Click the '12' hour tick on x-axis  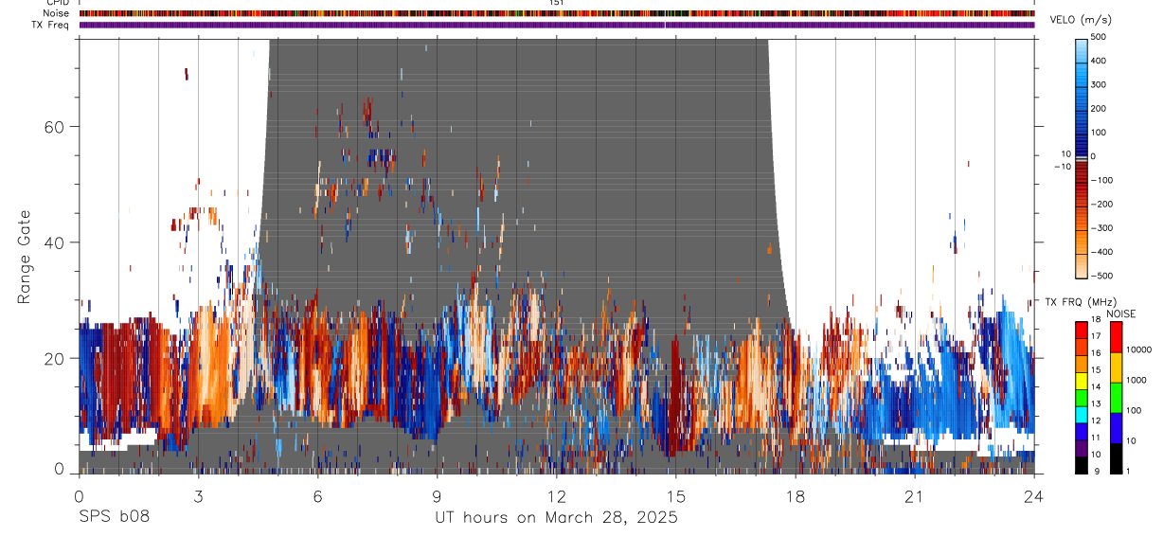pos(556,495)
